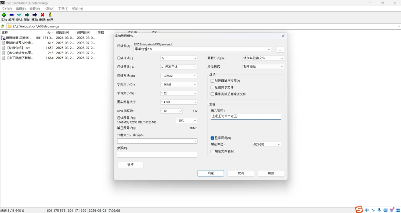Click the skin/shirt icon in IME bar
Viewport: 401px width, 213px height.
point(392,210)
